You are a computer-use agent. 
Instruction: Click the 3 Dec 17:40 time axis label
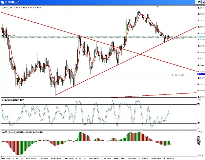(81, 159)
